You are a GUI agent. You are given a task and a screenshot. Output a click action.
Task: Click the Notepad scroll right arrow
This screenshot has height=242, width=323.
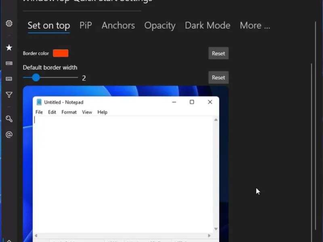click(x=209, y=236)
